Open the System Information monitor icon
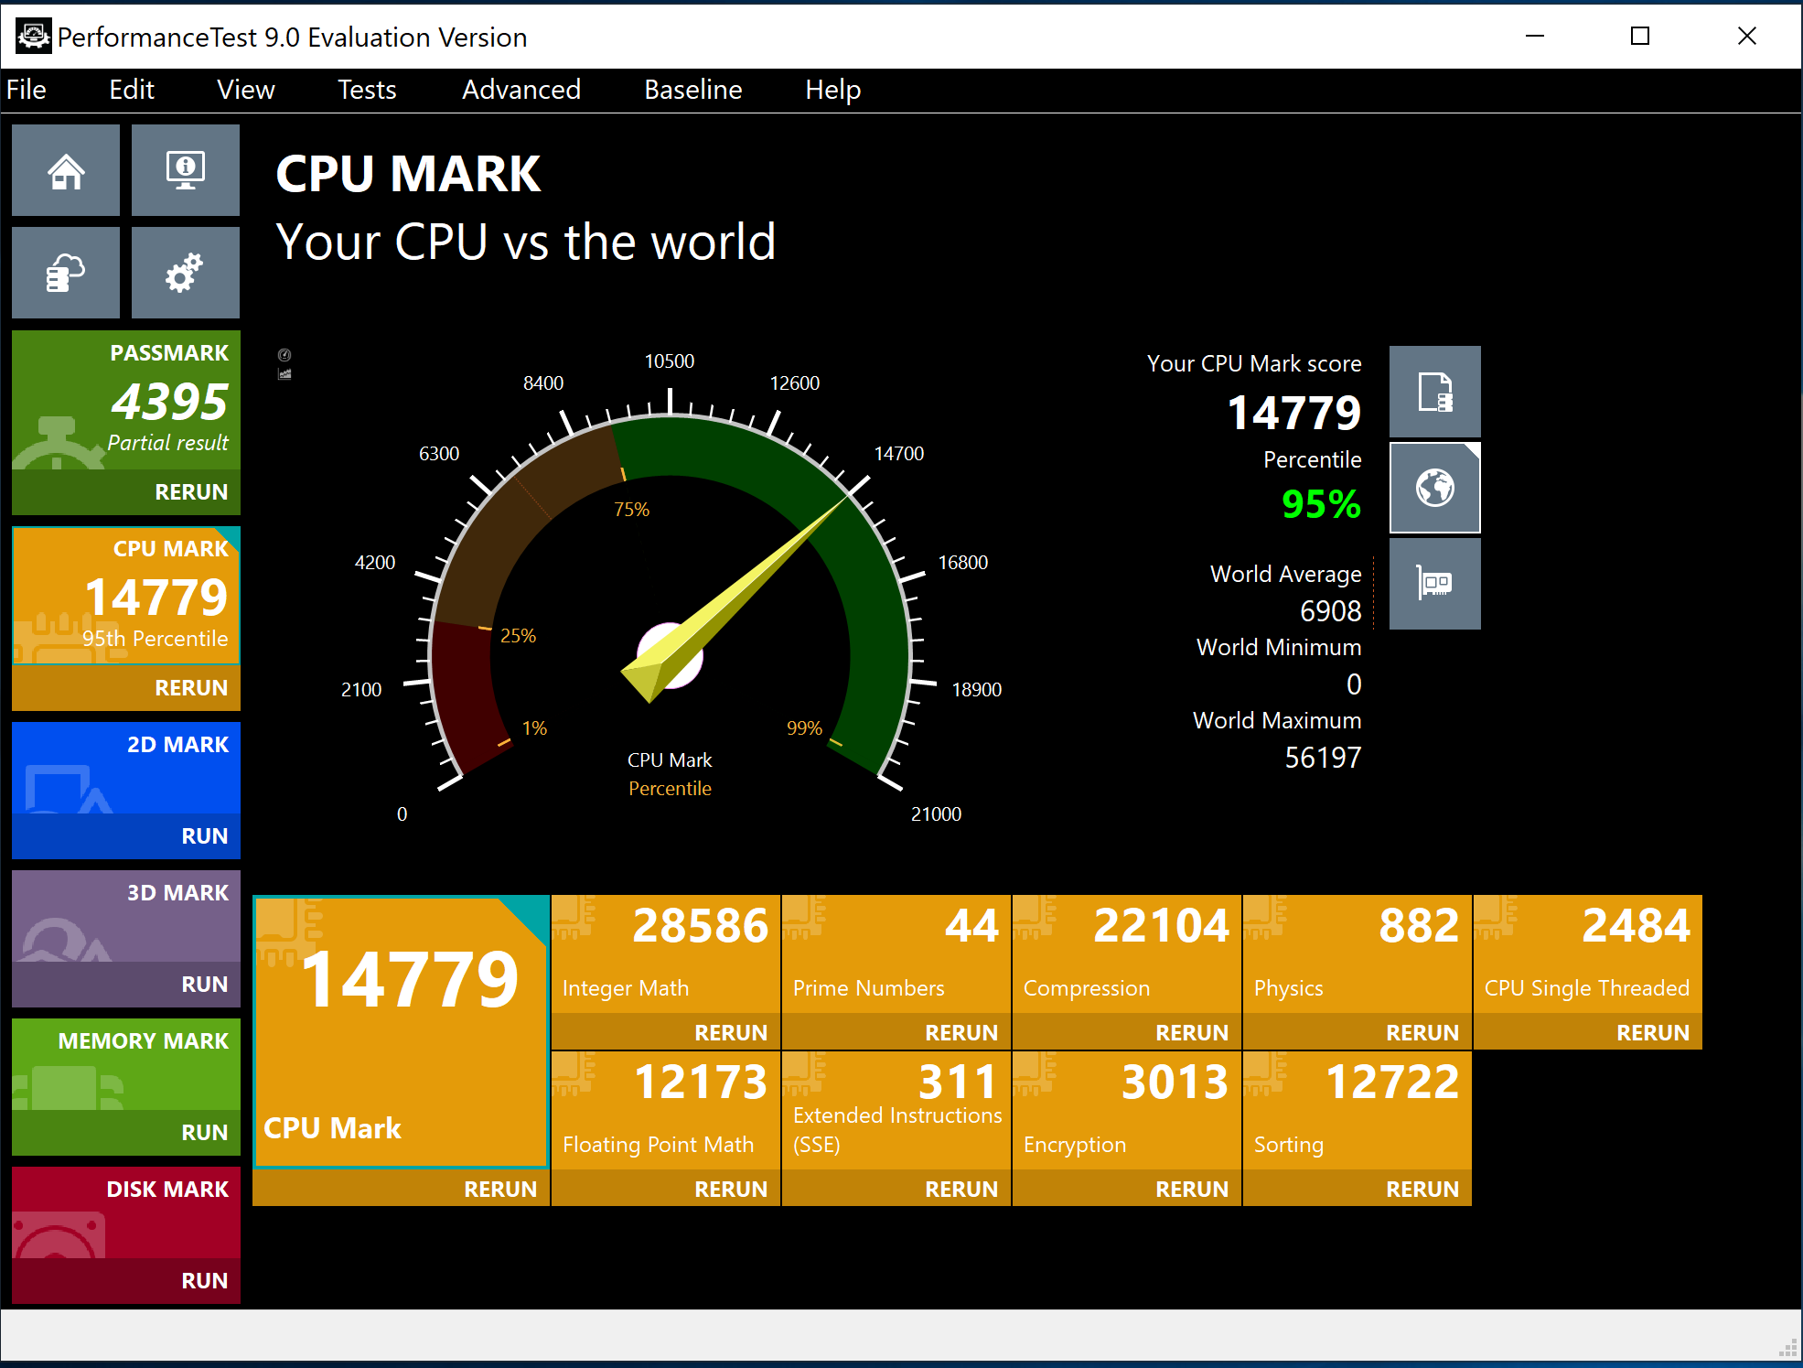Viewport: 1803px width, 1368px height. pyautogui.click(x=186, y=171)
